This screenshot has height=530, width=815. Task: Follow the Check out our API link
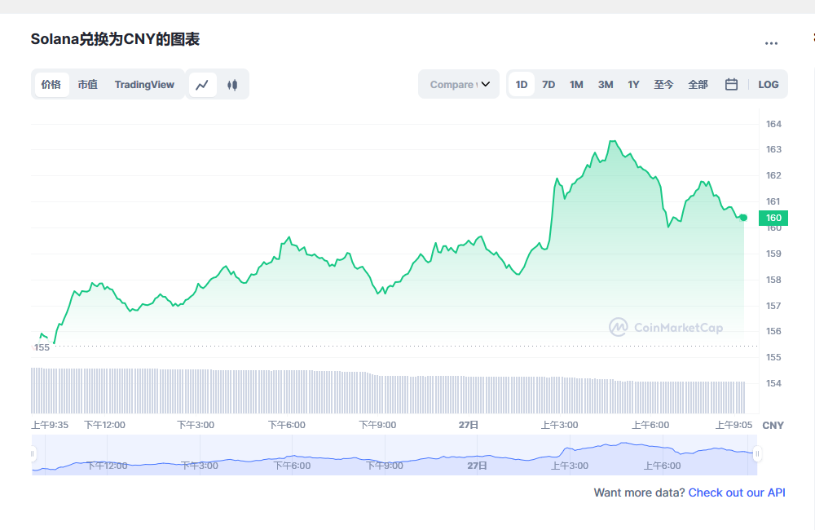(737, 492)
